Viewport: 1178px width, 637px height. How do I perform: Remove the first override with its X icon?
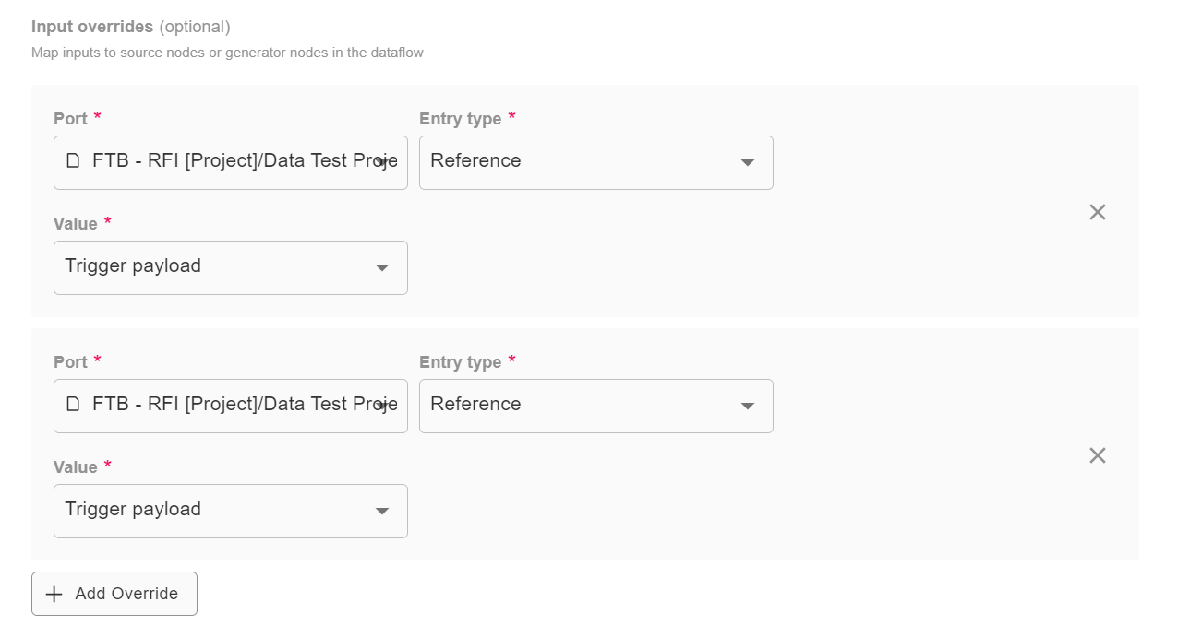pyautogui.click(x=1097, y=212)
